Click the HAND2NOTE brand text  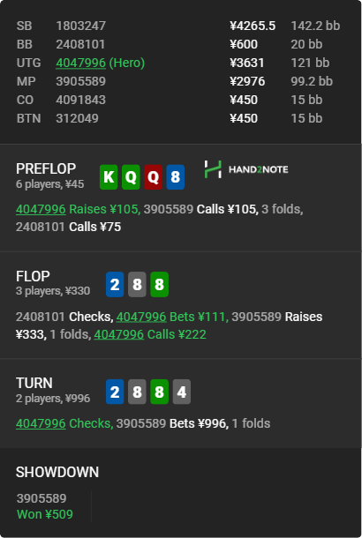[259, 169]
